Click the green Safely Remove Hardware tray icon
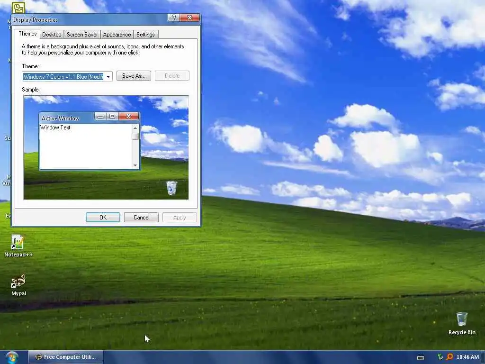The height and width of the screenshot is (364, 485). tap(440, 357)
